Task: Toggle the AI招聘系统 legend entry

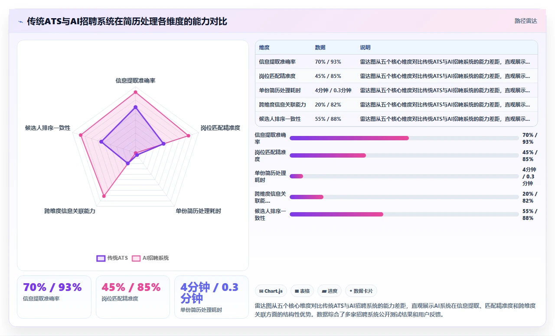Action: [x=150, y=258]
